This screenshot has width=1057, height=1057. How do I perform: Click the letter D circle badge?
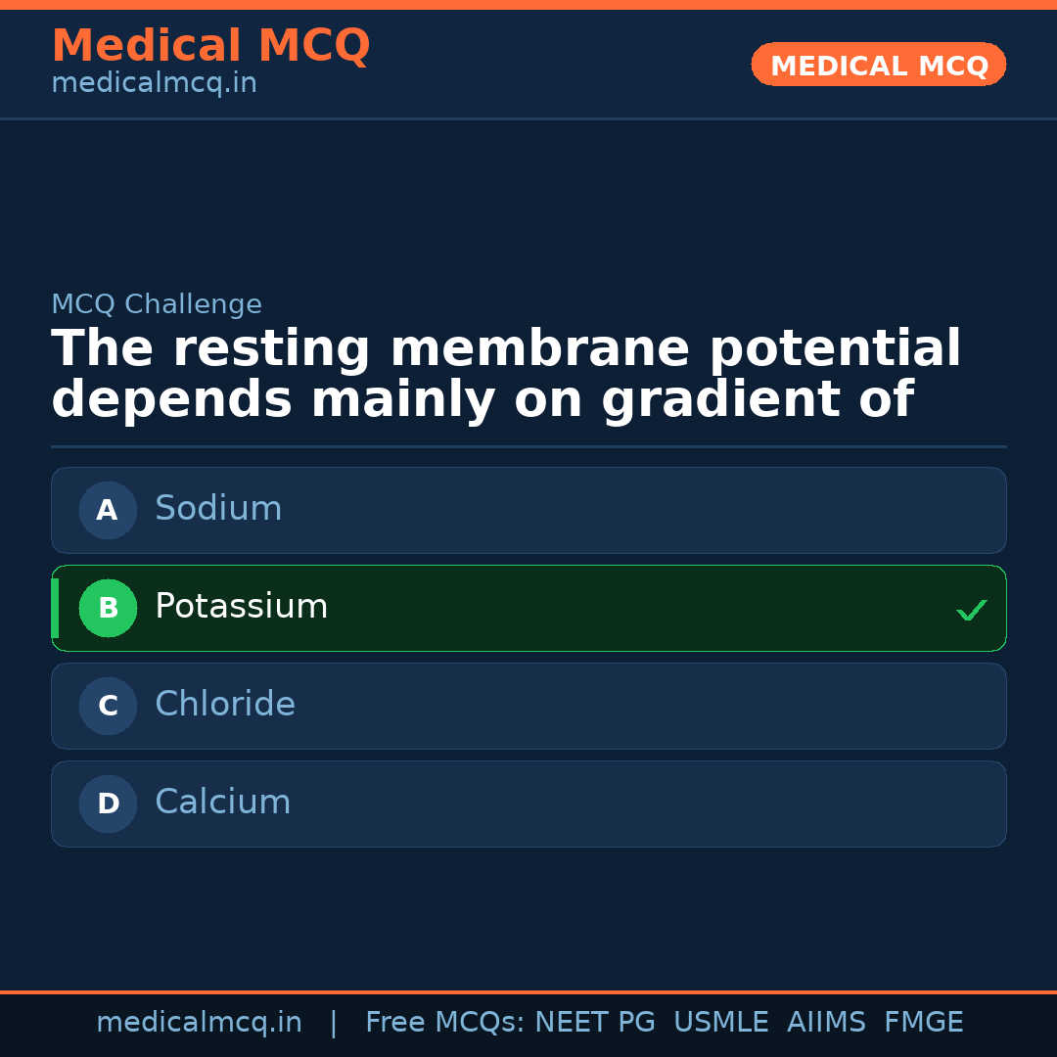[108, 804]
